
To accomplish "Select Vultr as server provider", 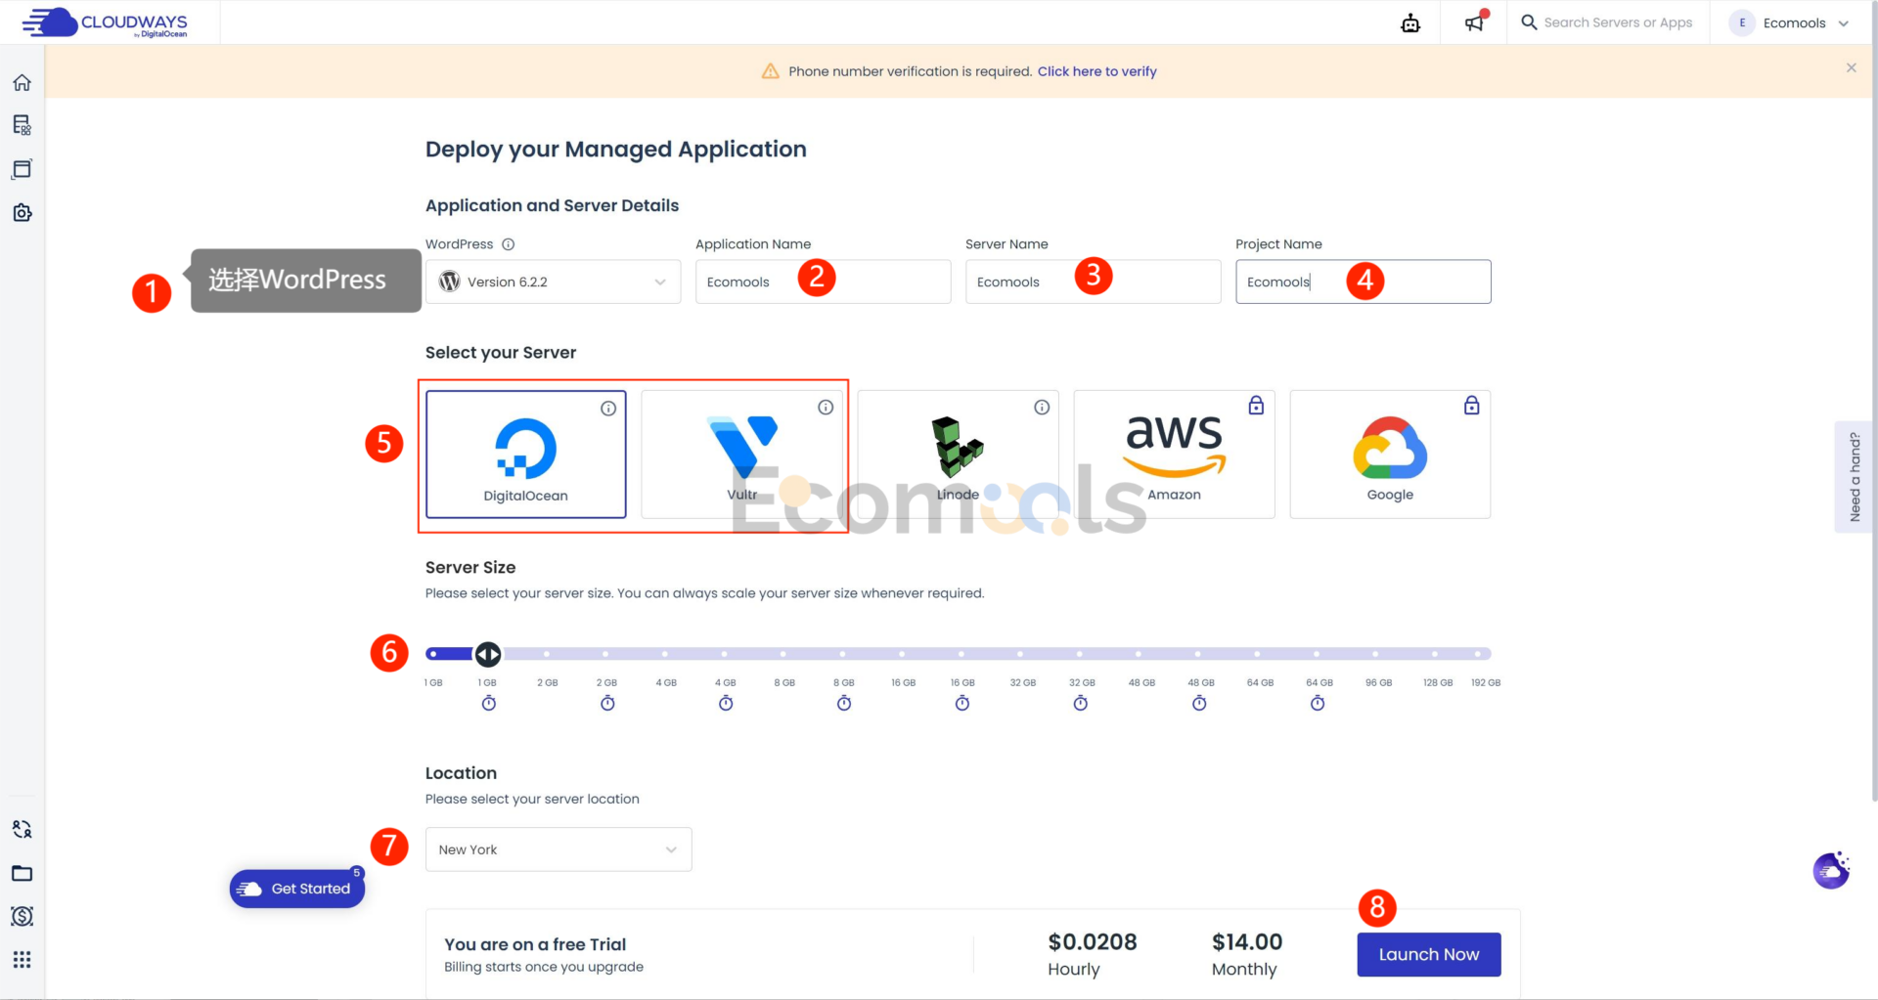I will 742,455.
